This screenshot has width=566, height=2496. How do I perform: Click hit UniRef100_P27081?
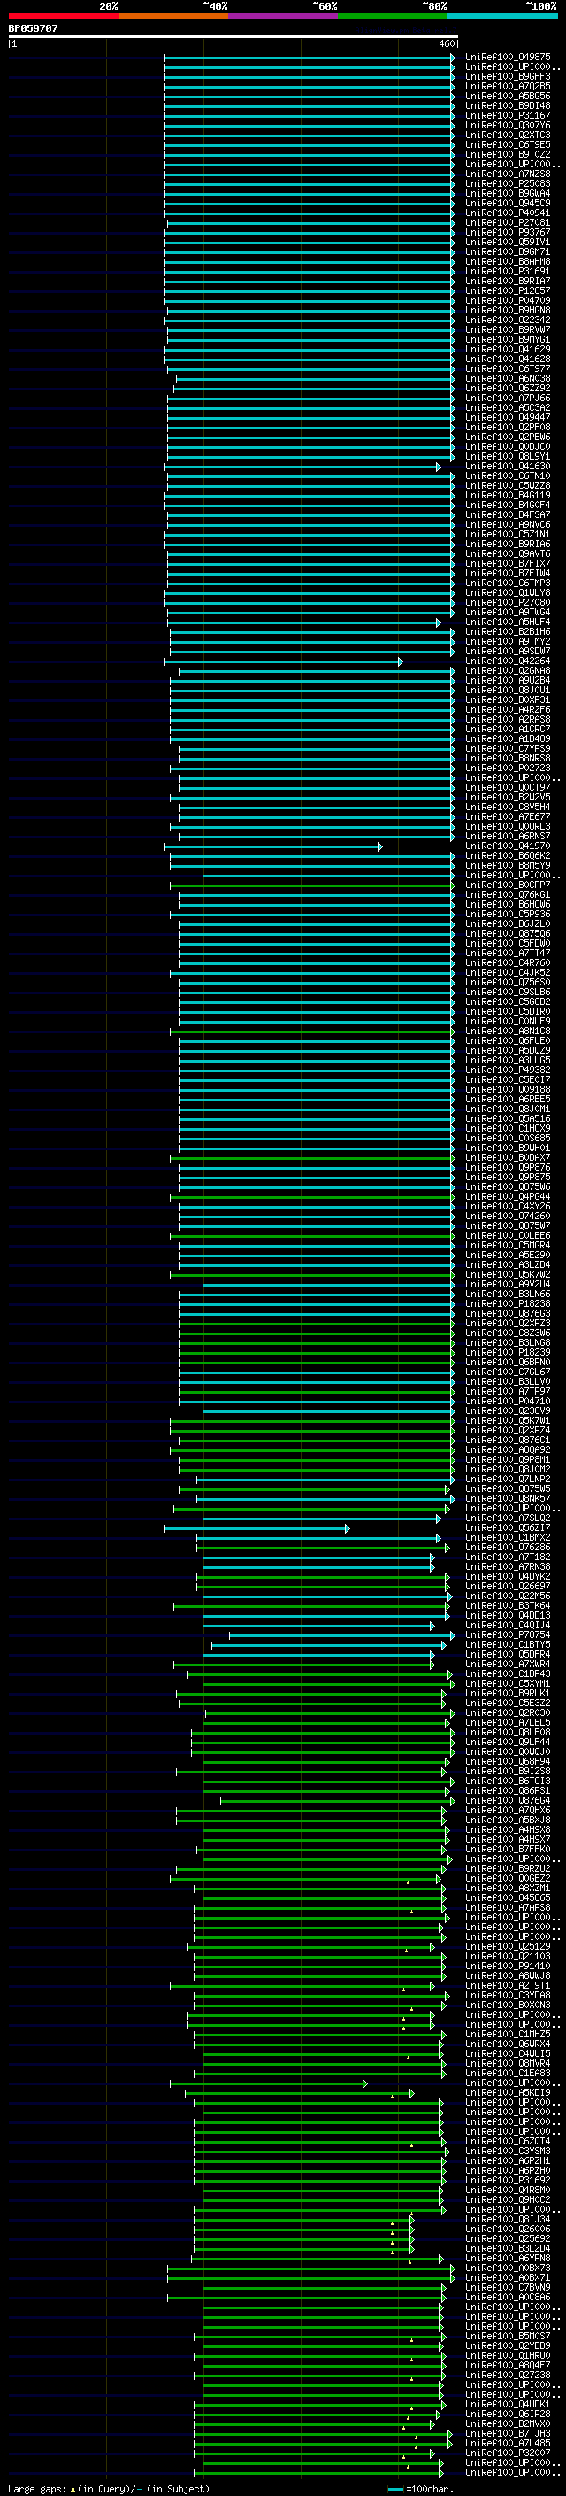(508, 223)
